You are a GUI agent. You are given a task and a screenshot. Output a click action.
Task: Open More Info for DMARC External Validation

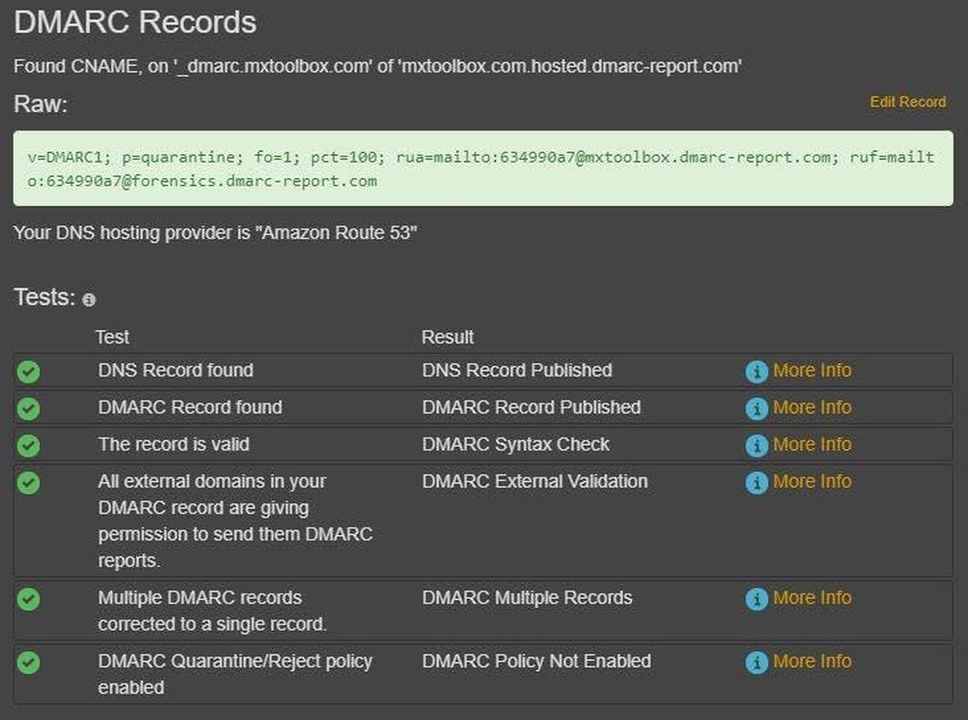coord(814,482)
